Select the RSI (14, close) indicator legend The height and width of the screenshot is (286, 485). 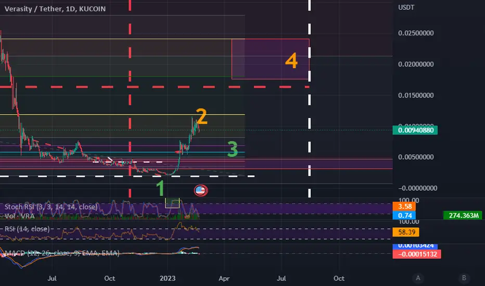point(27,229)
